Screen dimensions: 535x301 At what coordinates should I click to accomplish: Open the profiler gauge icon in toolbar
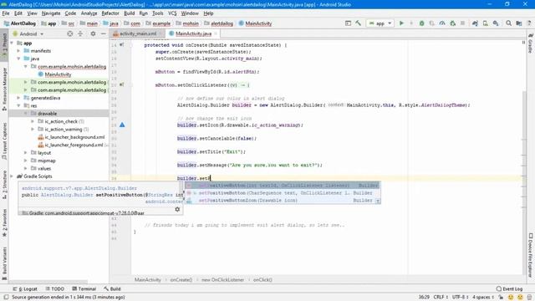(x=442, y=23)
